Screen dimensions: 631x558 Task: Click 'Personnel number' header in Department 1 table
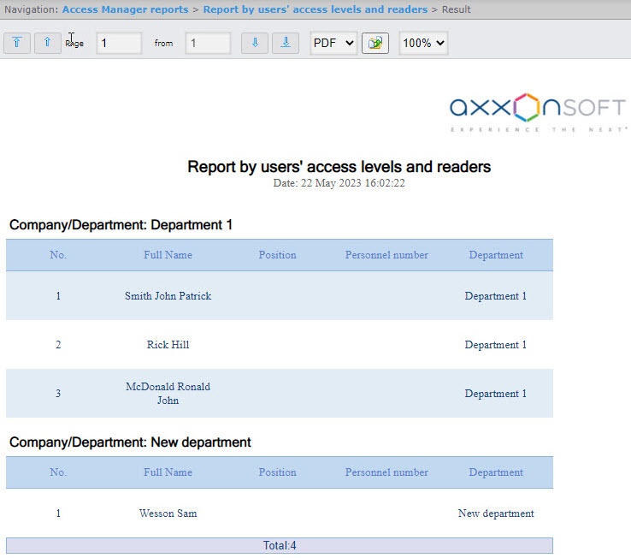pos(386,255)
